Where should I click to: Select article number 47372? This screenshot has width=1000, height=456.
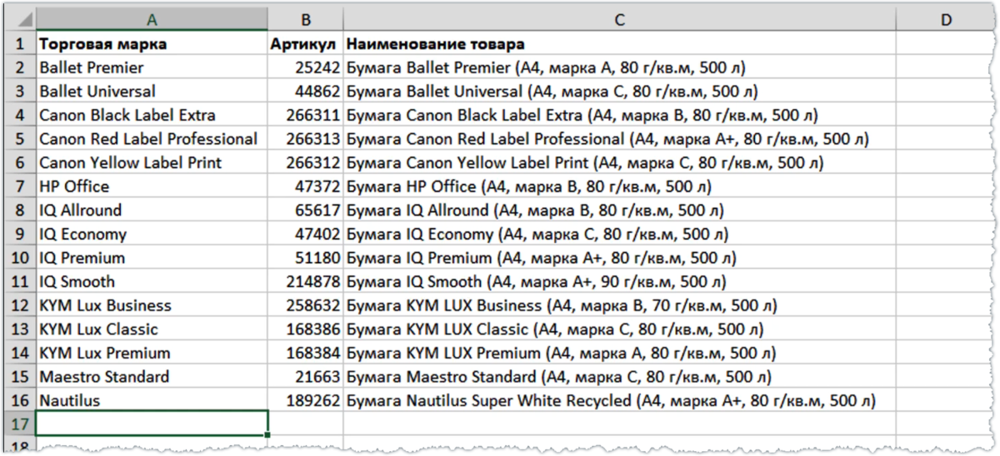point(306,186)
